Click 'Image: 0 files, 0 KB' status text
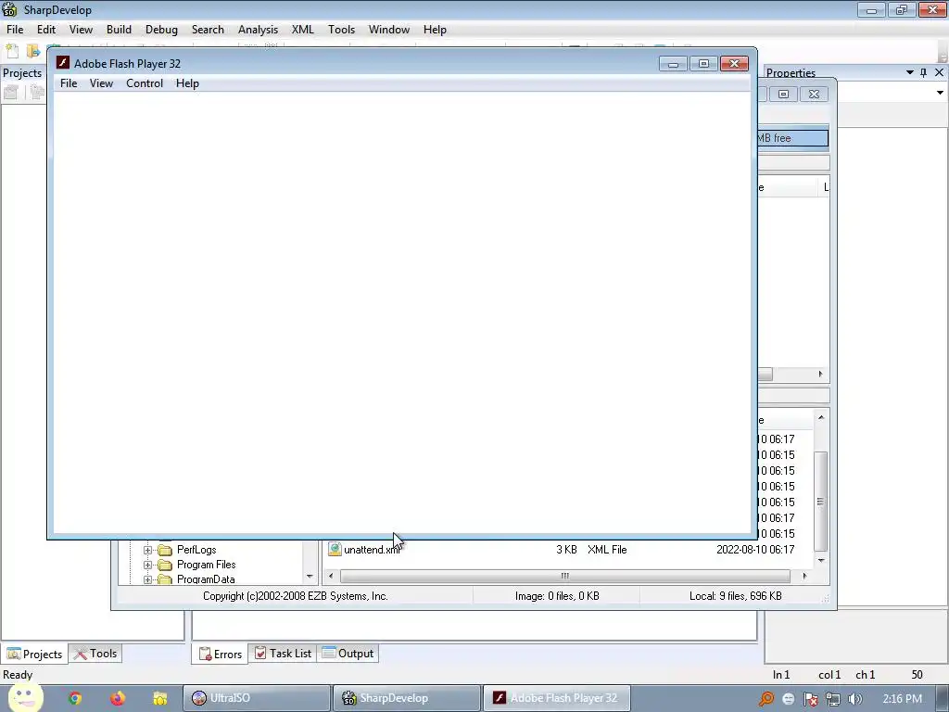 pos(557,596)
